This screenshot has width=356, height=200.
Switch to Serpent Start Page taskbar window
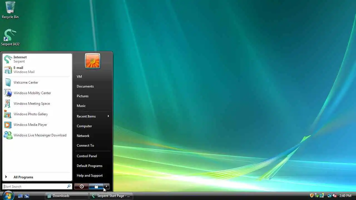111,196
